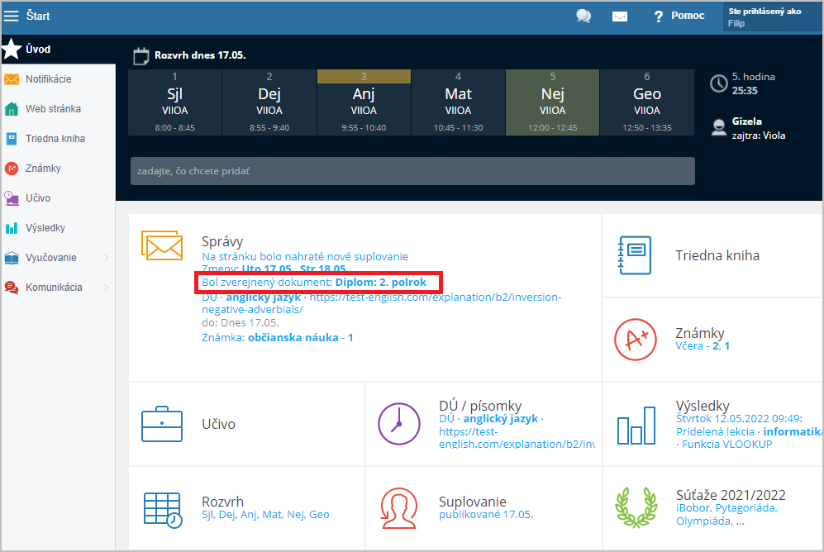This screenshot has height=552, width=824.
Task: Select lesson 3 Anj VIIOA card
Action: pyautogui.click(x=364, y=102)
